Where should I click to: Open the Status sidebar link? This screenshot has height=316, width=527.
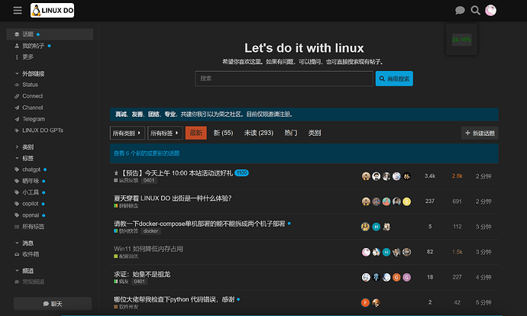[30, 85]
